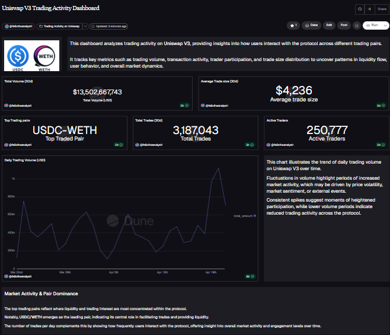
Task: Click the $13,502,667,743 total volume value
Action: [x=97, y=92]
